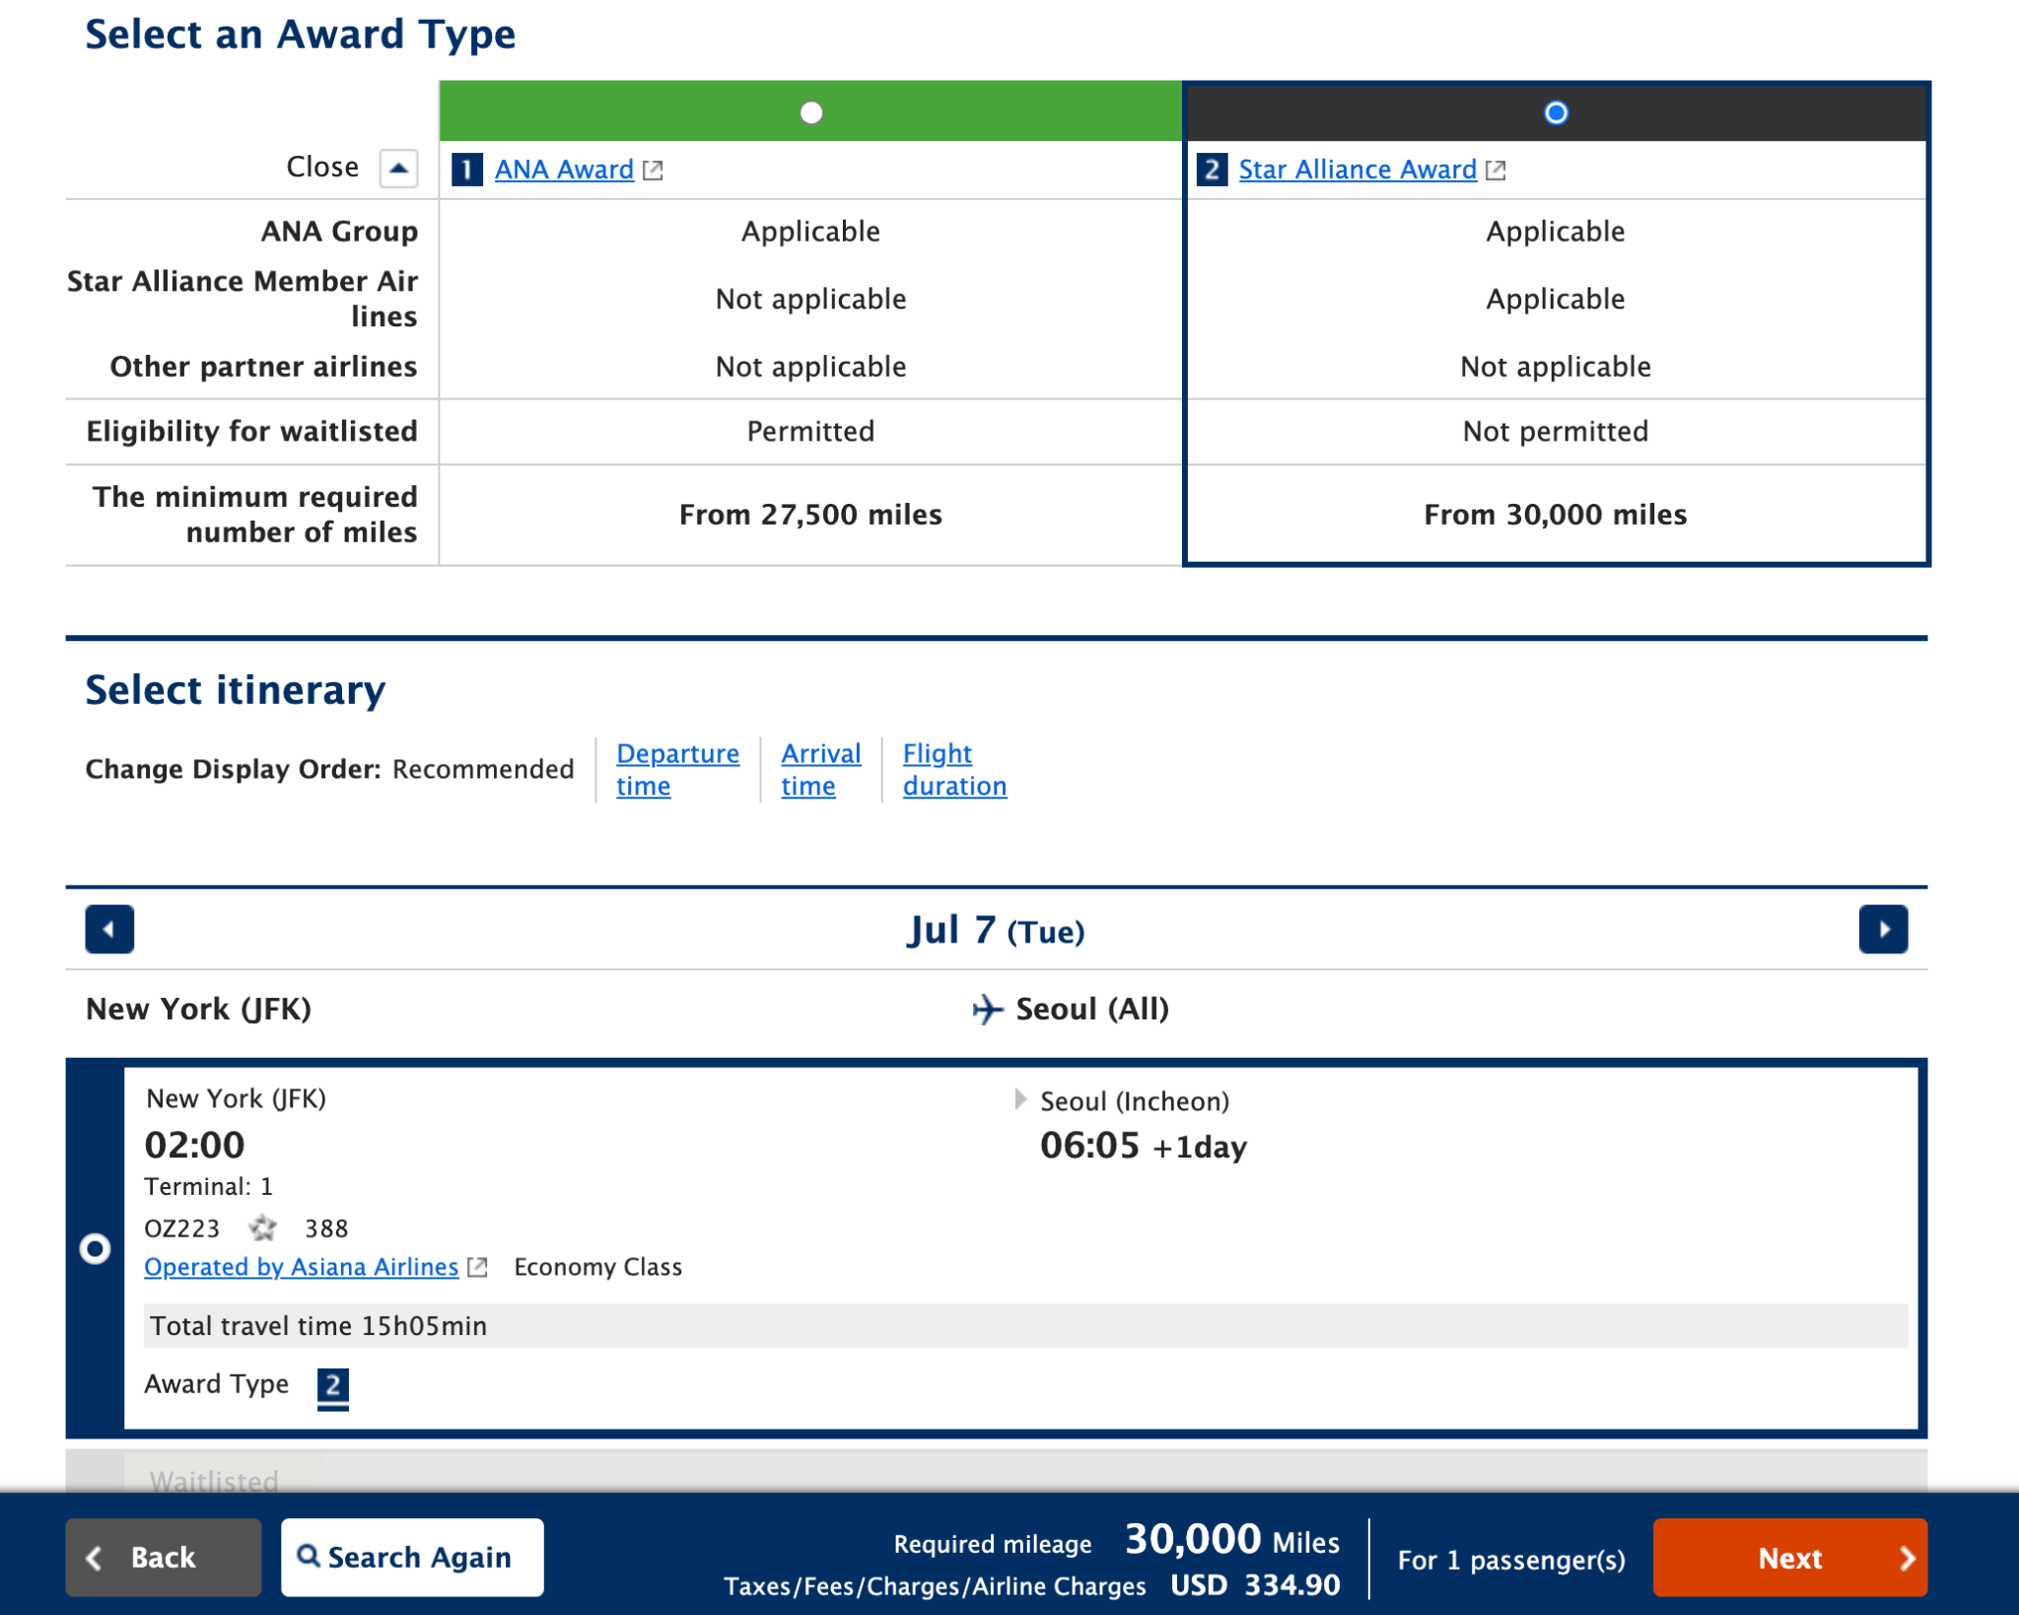
Task: Open the Star Alliance Award details link
Action: click(1358, 170)
